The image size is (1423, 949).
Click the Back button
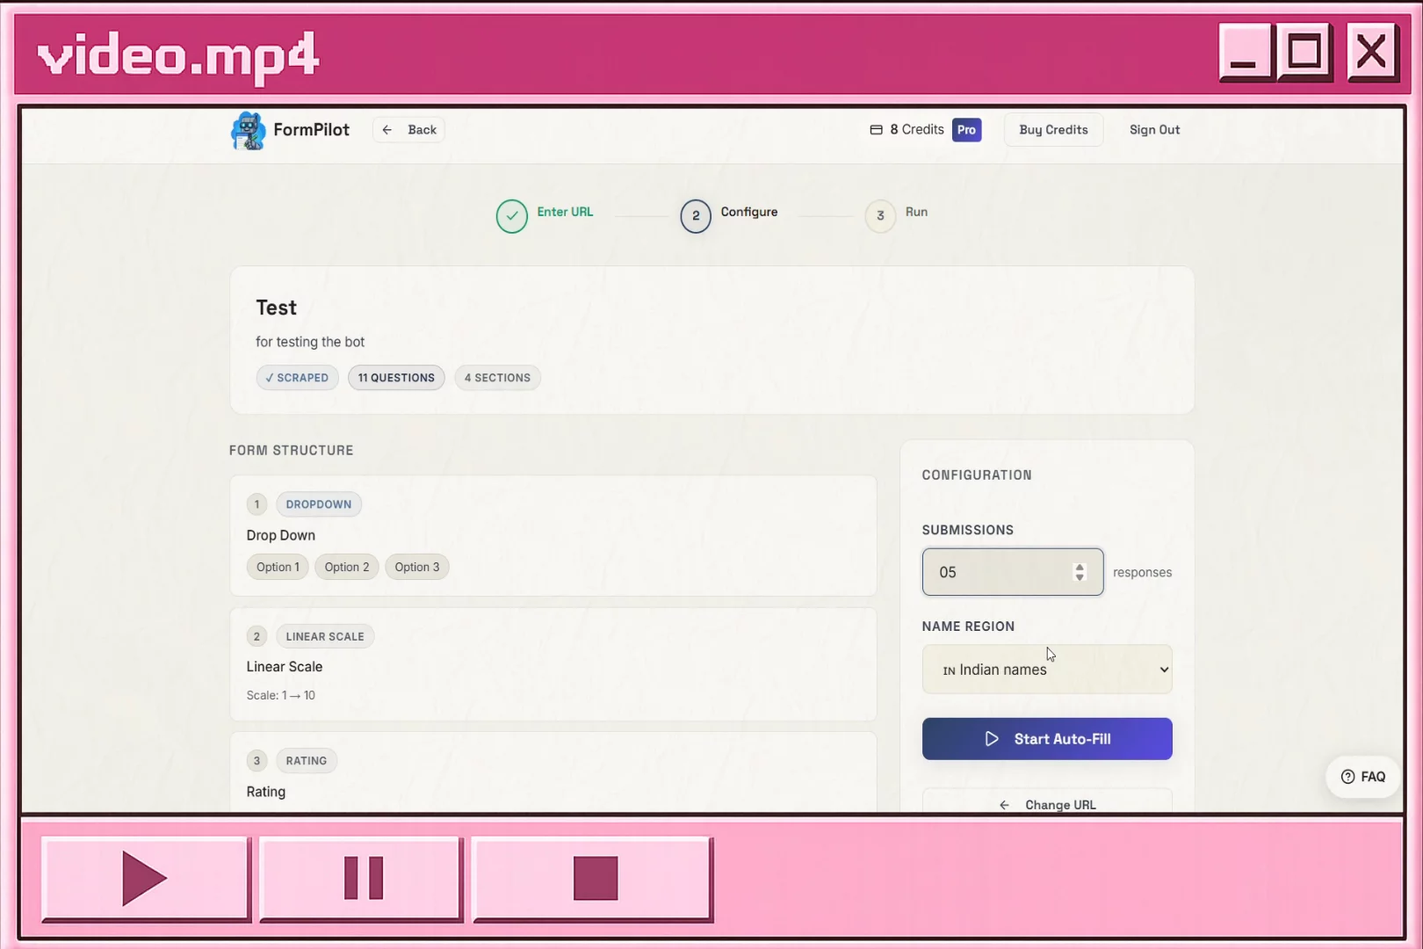409,129
